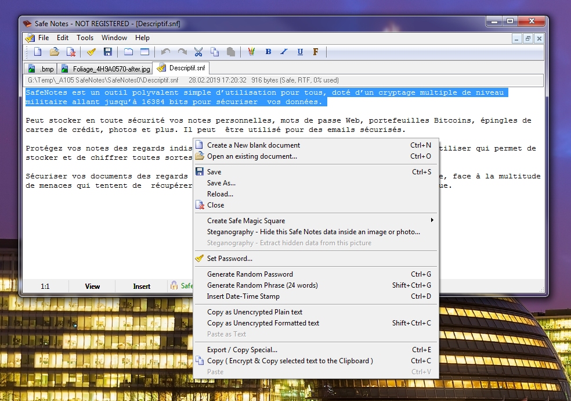Screen dimensions: 571x401
Task: Open the Edit menu
Action: [62, 38]
